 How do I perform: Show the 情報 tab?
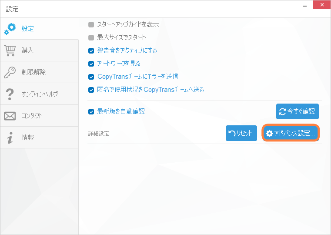point(40,138)
